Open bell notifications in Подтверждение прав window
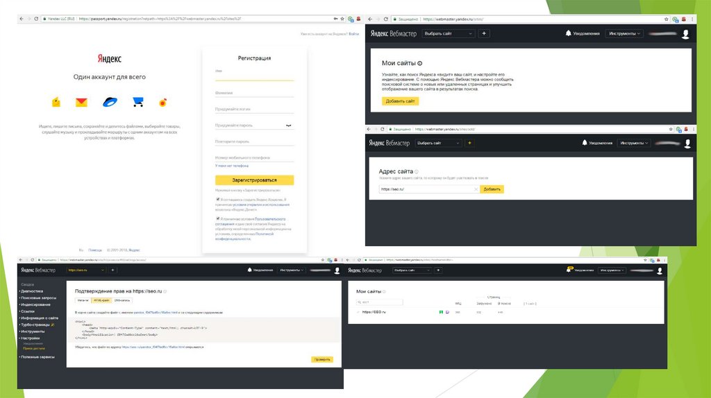 point(249,270)
